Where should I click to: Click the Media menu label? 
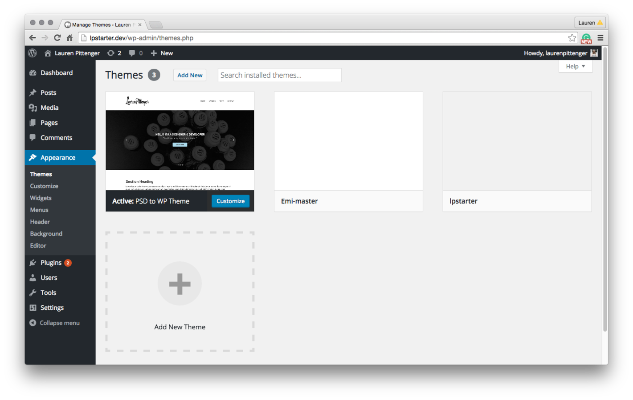[x=49, y=108]
